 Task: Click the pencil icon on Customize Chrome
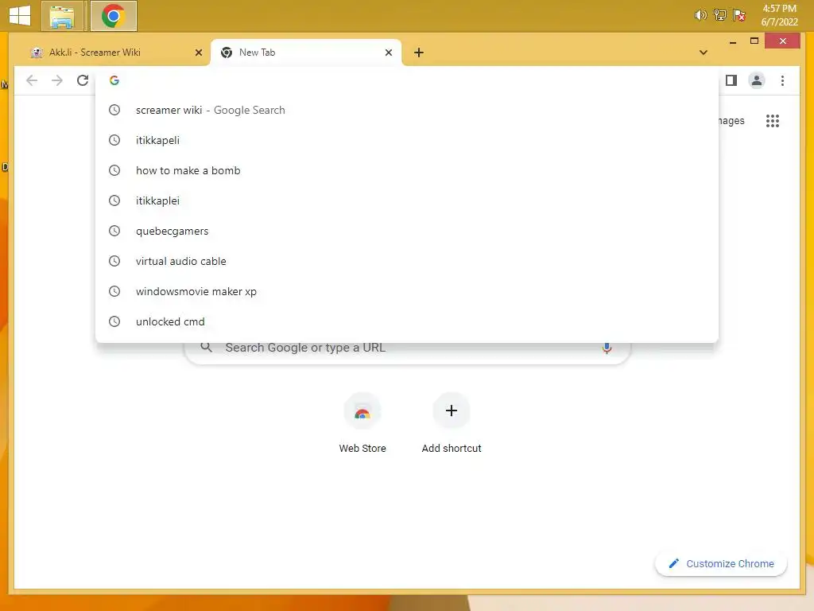point(674,563)
